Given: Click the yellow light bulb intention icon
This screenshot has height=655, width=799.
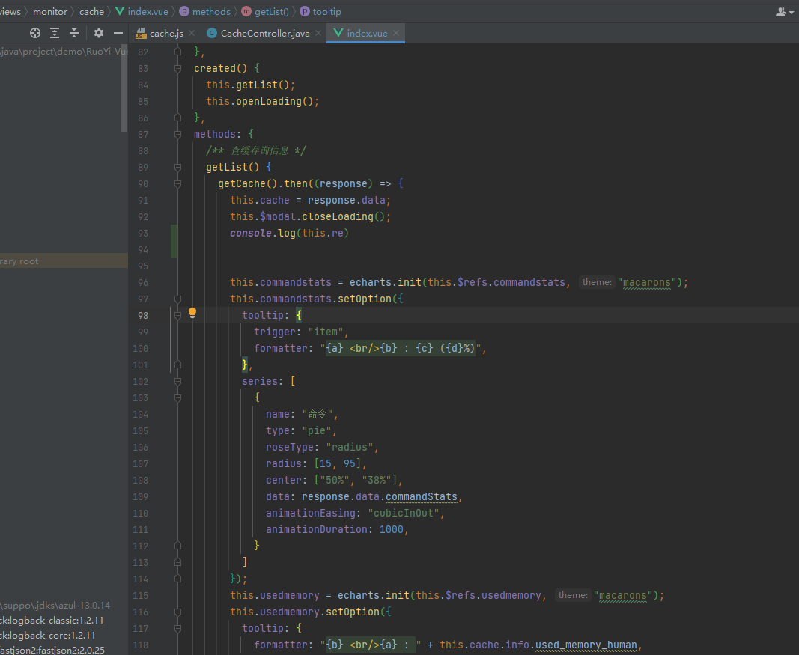Looking at the screenshot, I should (192, 314).
